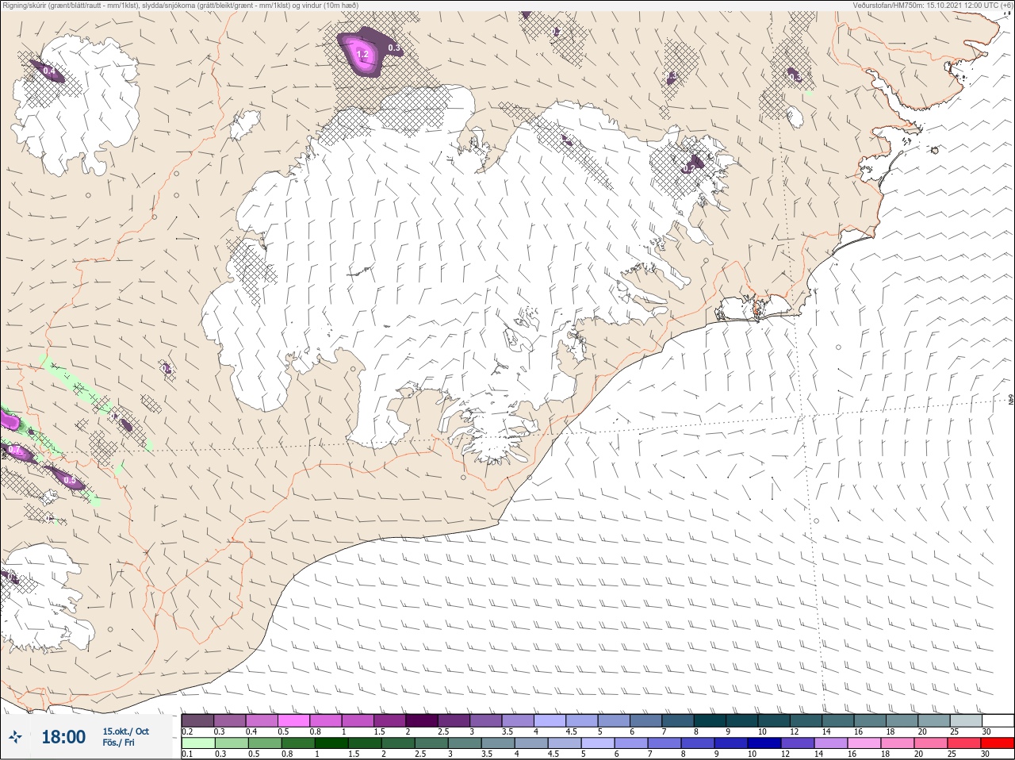Click the 1.2 precipitation value on the map
Viewport: 1015px width, 760px height.
(362, 55)
